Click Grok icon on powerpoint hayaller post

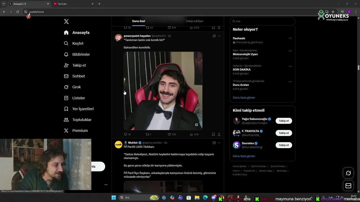pos(214,36)
